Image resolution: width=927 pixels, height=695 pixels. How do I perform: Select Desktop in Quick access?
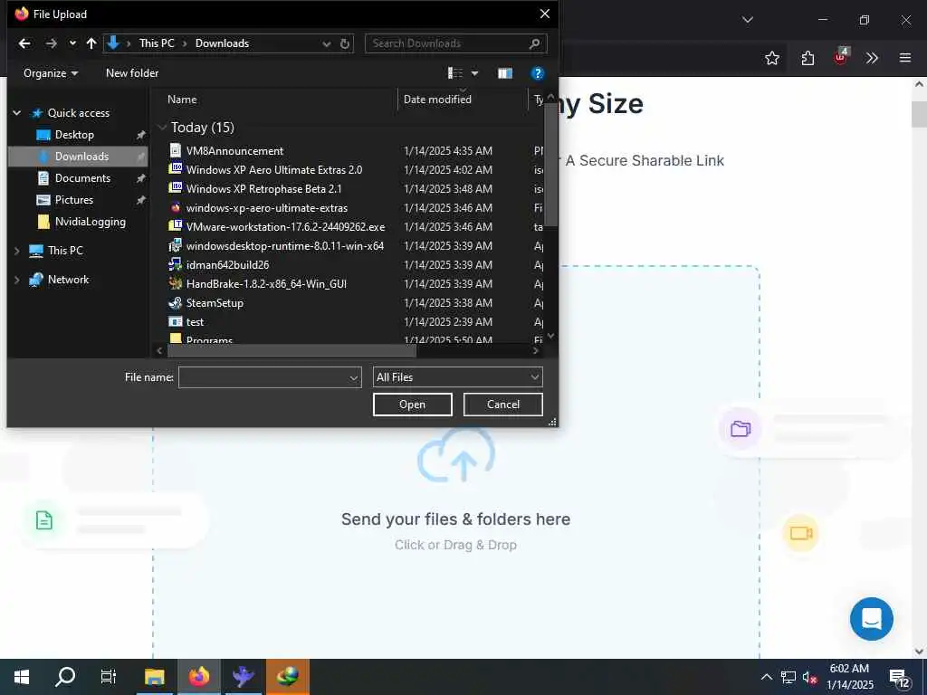[74, 135]
